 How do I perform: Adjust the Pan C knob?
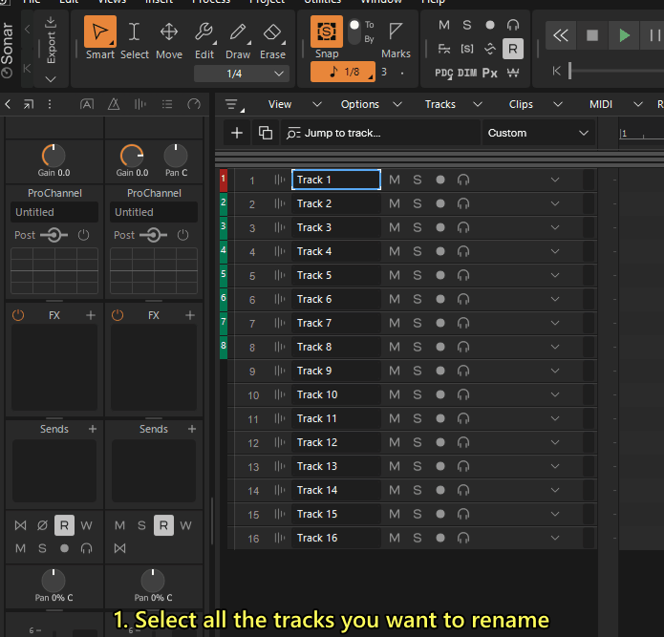tap(176, 156)
